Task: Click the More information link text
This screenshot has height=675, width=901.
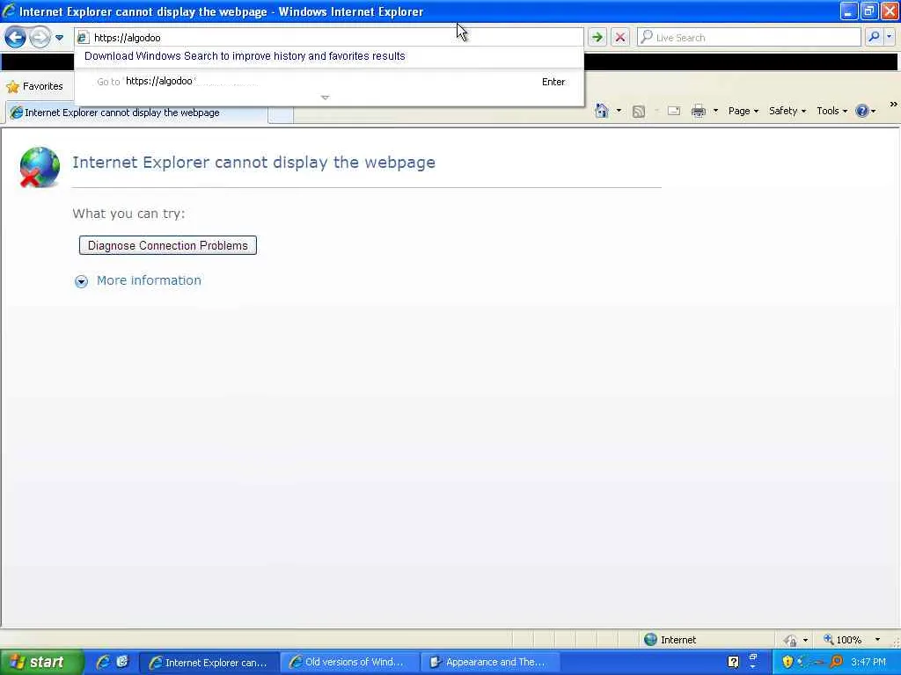Action: click(x=149, y=280)
